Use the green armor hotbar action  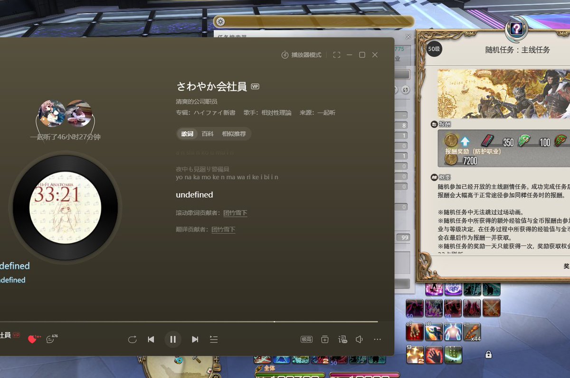453,355
